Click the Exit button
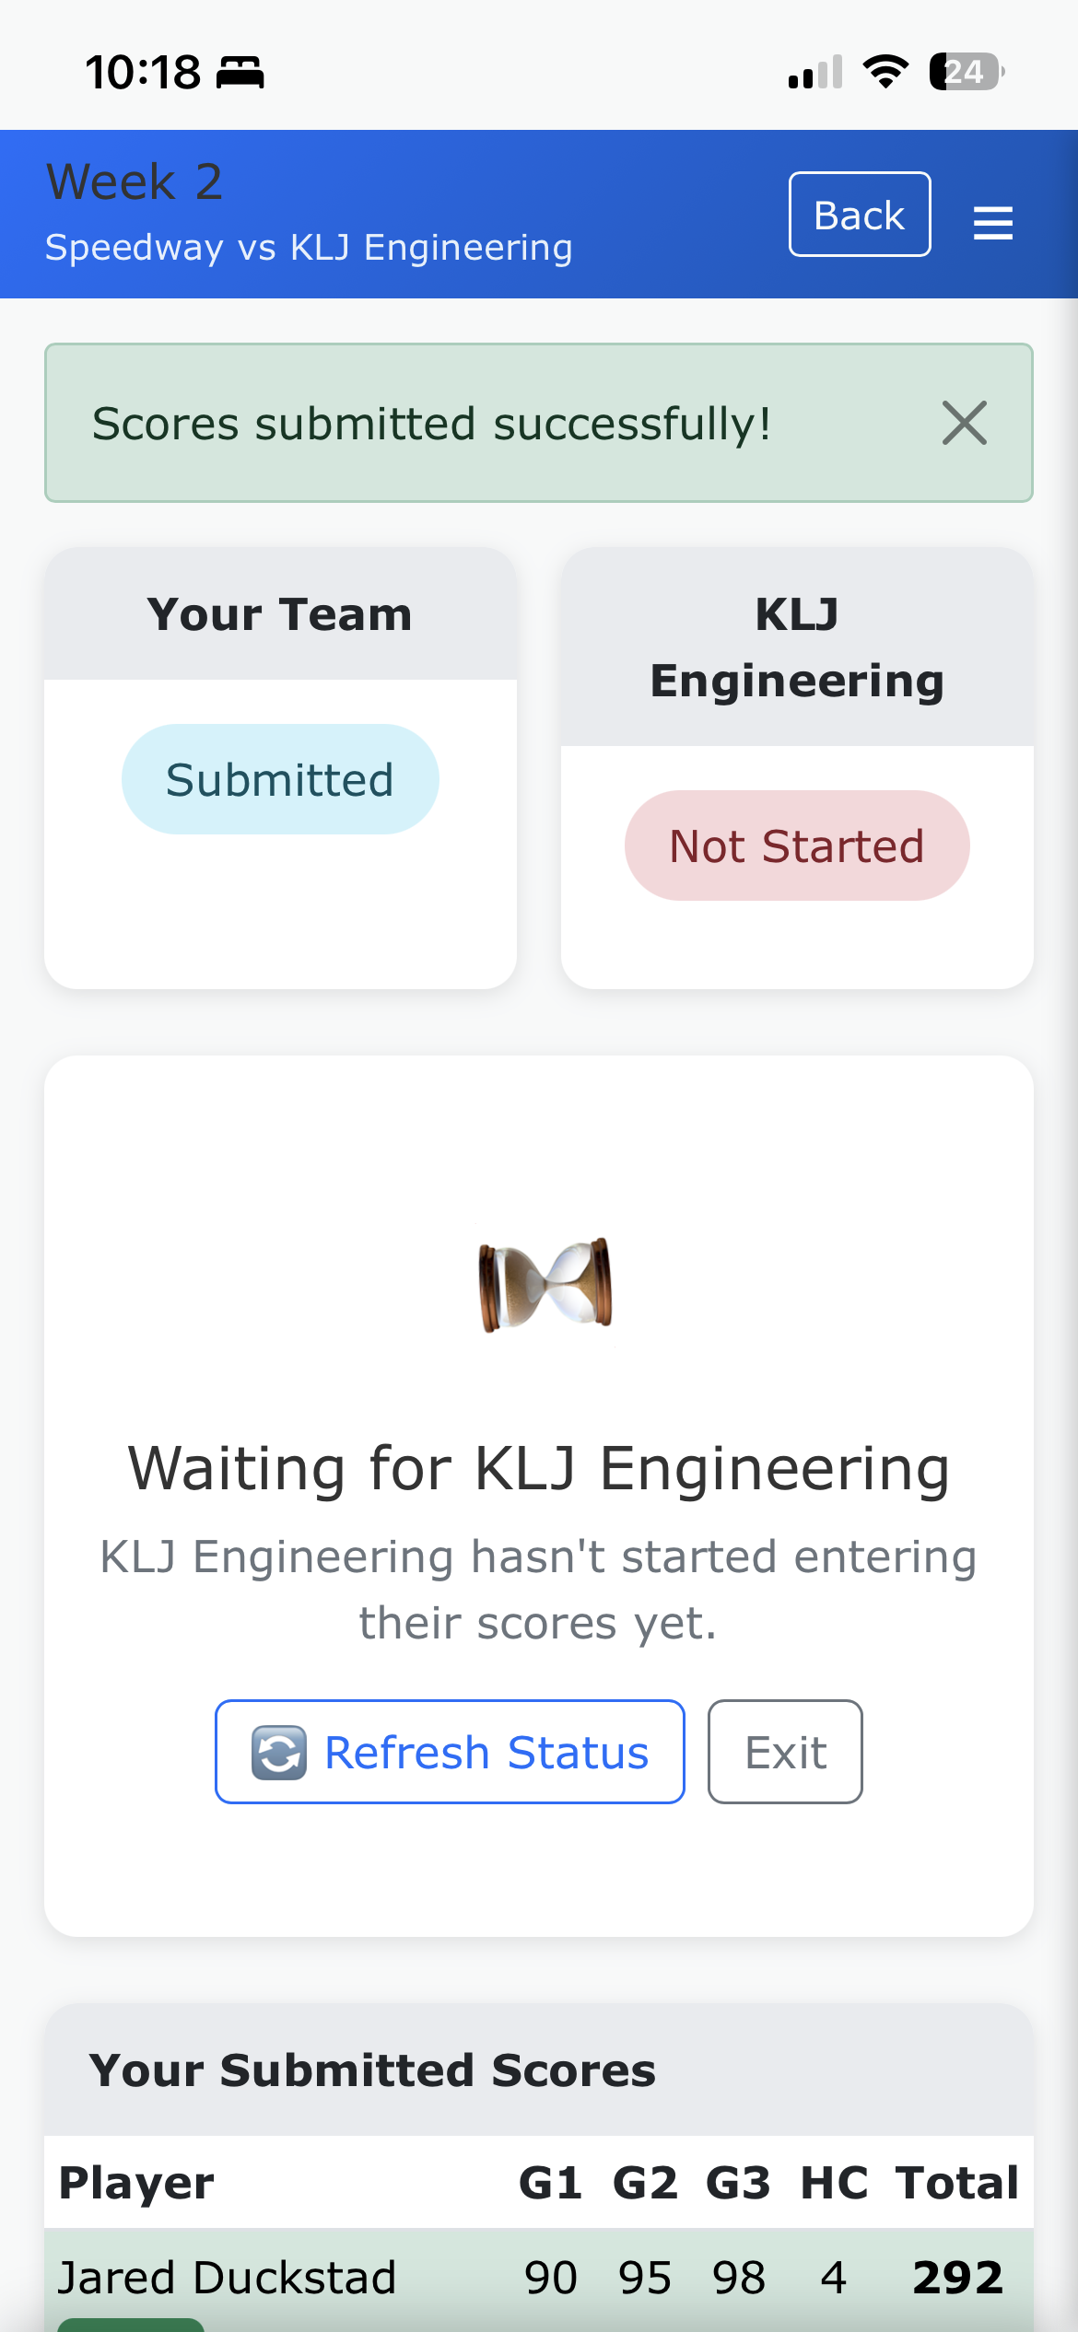1078x2332 pixels. click(785, 1752)
